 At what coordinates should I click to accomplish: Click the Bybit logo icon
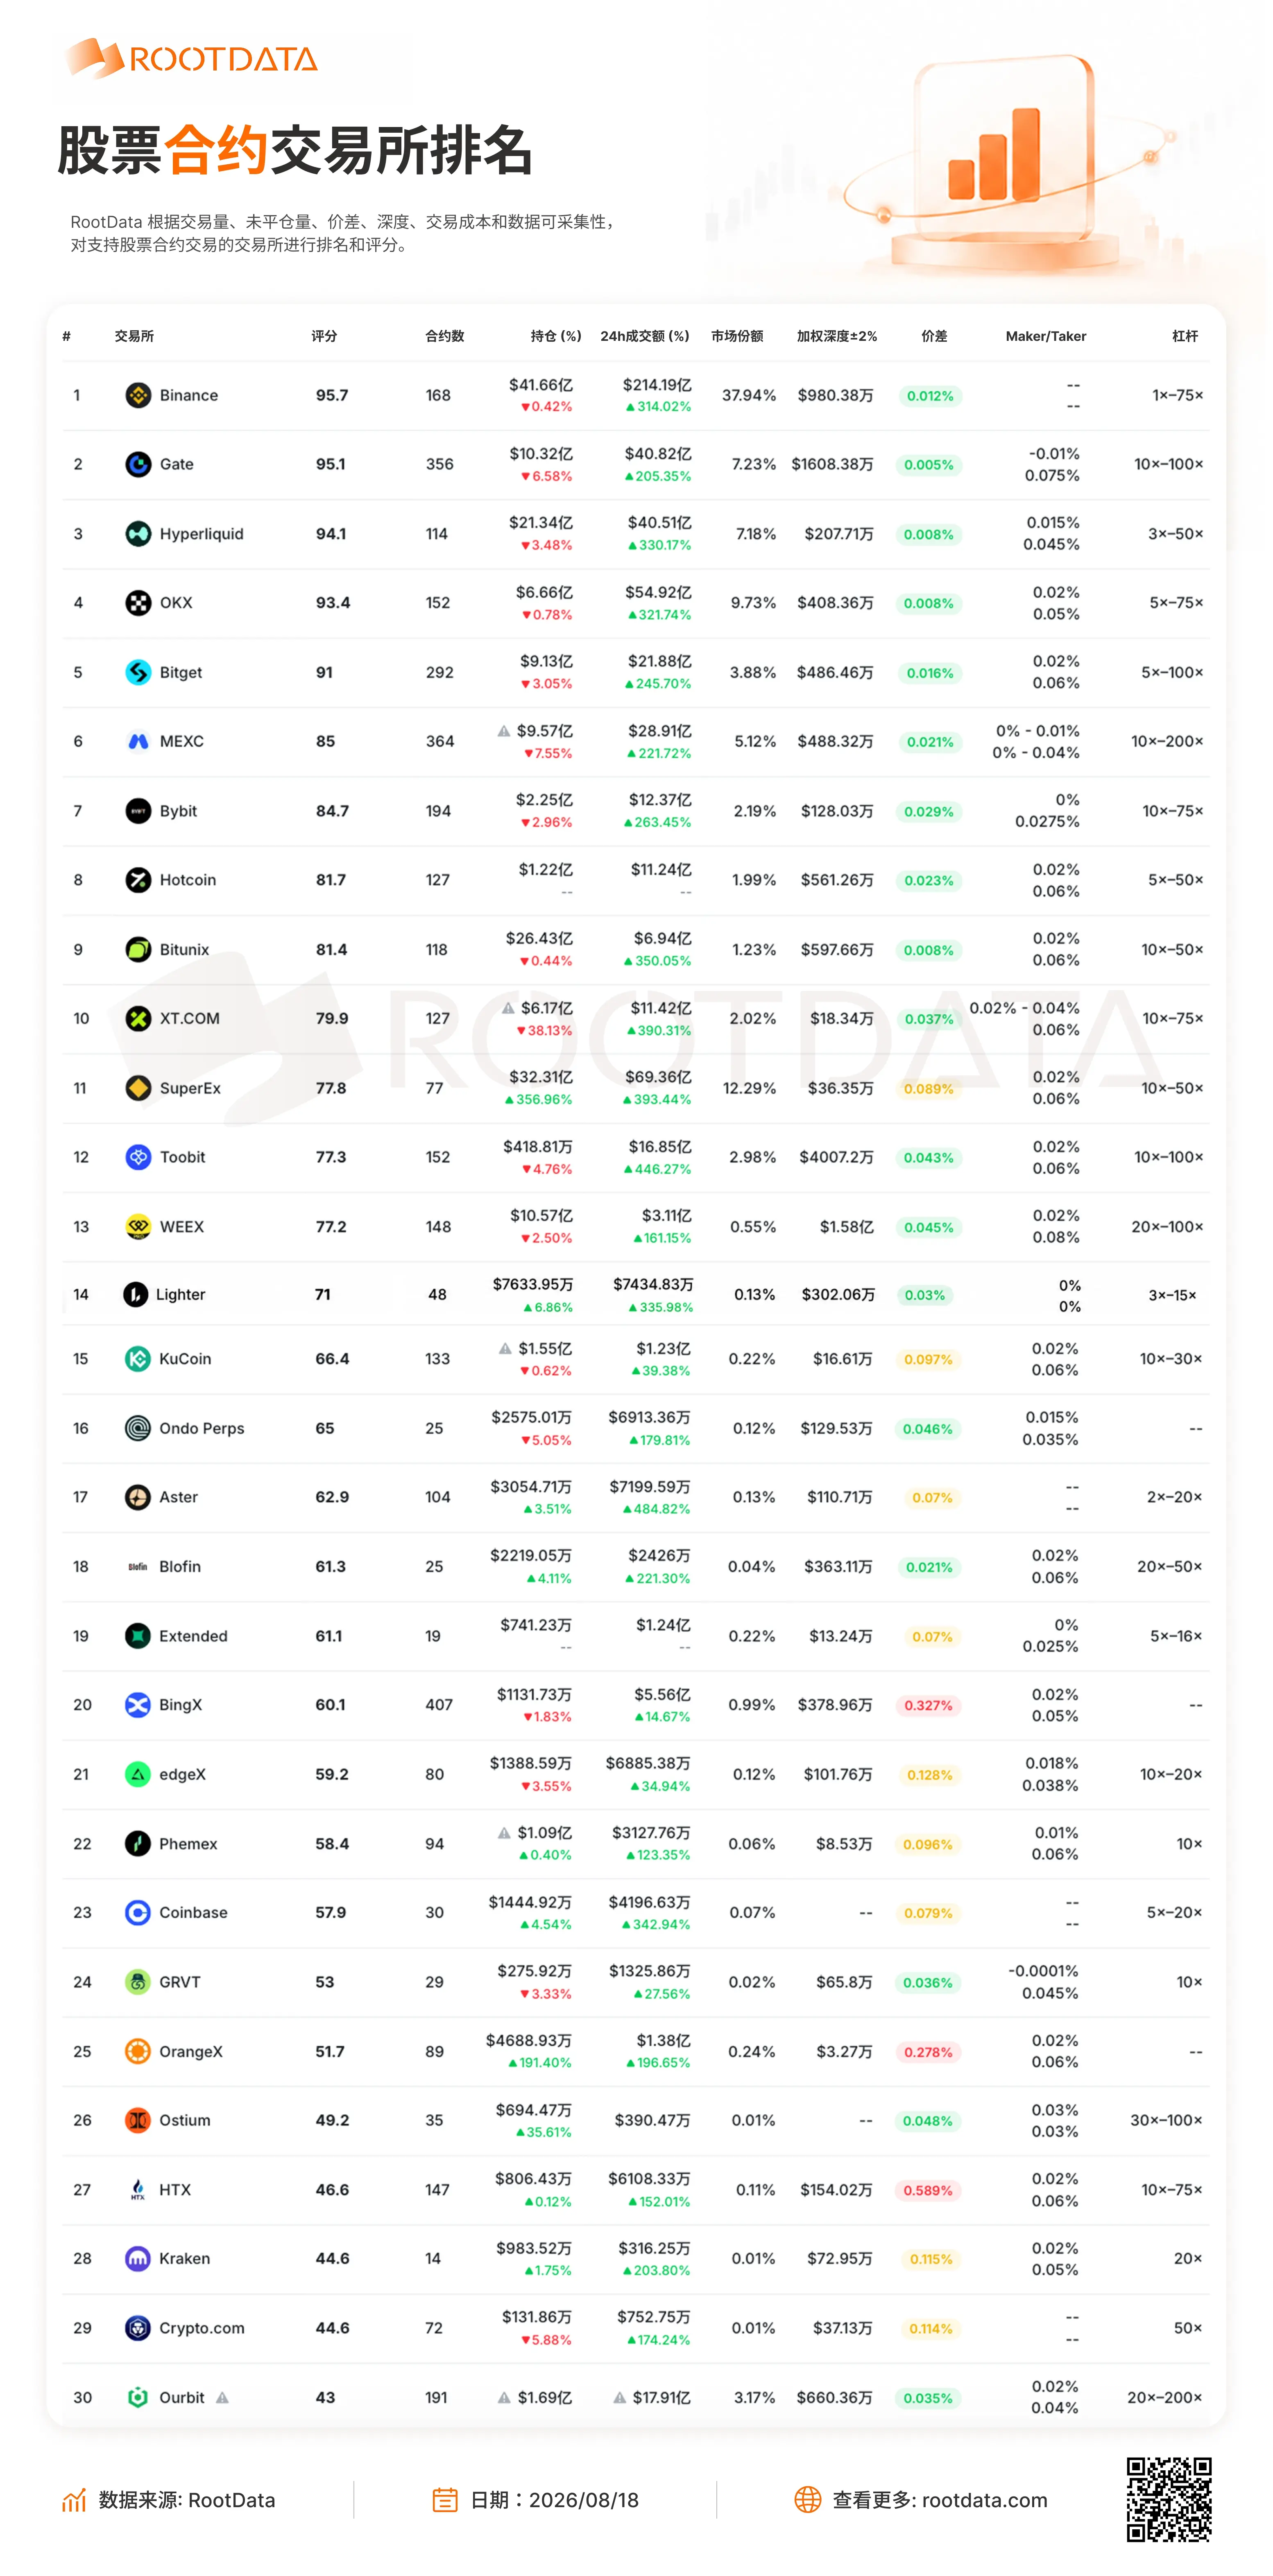click(x=138, y=811)
